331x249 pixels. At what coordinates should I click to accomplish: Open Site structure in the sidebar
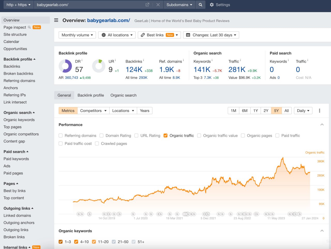pyautogui.click(x=15, y=34)
